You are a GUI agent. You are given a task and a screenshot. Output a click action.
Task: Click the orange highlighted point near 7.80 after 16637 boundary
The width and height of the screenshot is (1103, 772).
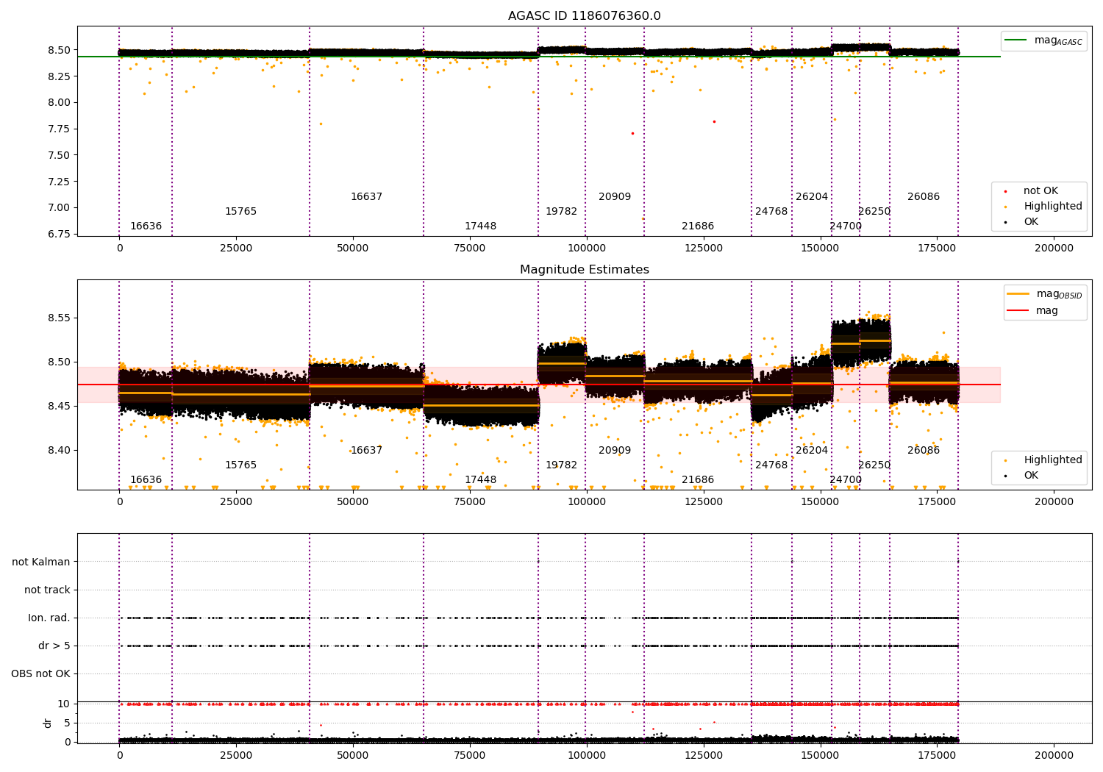click(x=321, y=124)
